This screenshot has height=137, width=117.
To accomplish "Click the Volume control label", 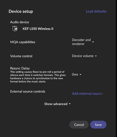I will coord(21,56).
